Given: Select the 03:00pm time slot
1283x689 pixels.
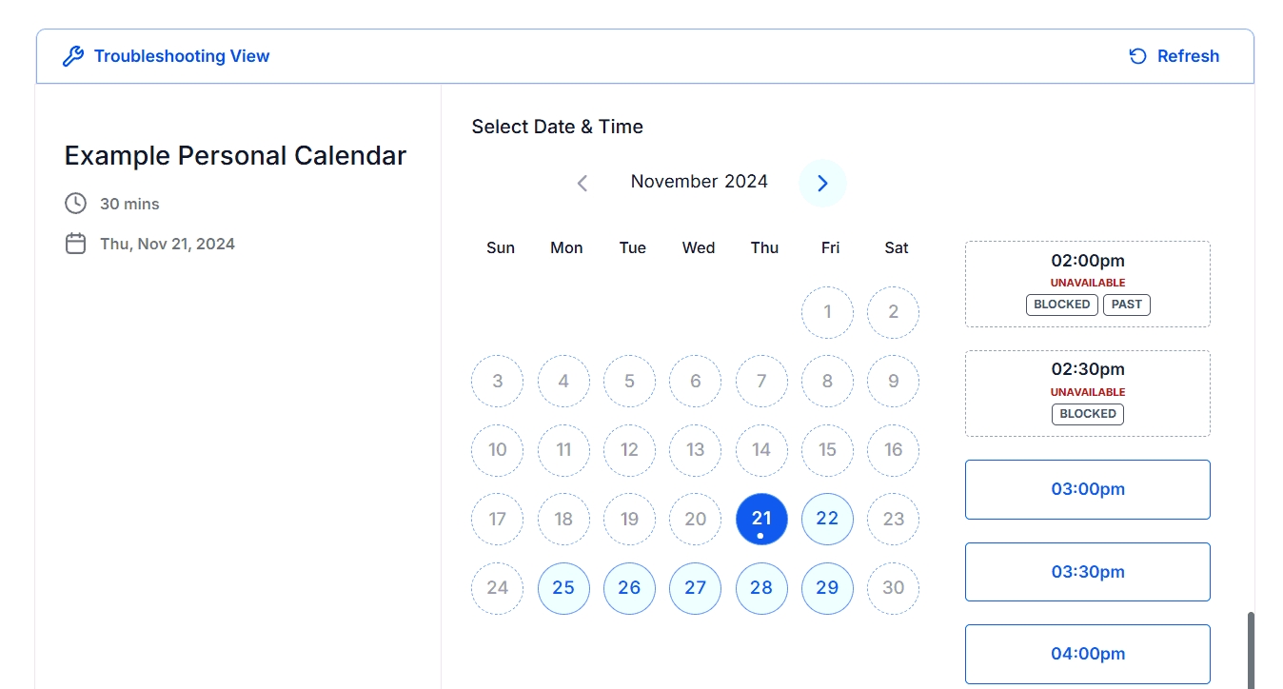Looking at the screenshot, I should (1087, 489).
